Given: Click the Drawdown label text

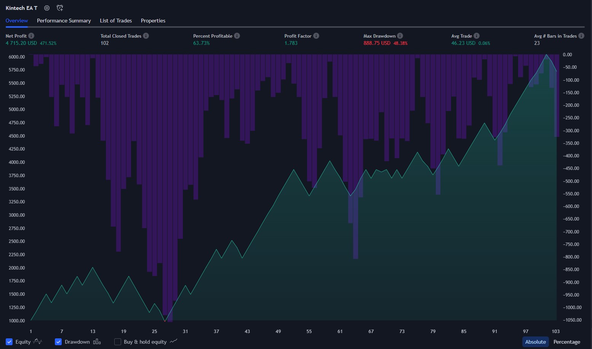Looking at the screenshot, I should point(77,342).
